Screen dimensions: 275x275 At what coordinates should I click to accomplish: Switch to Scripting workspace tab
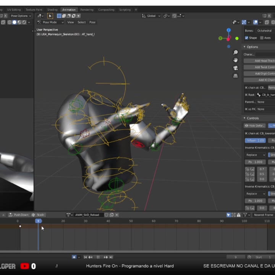125,10
